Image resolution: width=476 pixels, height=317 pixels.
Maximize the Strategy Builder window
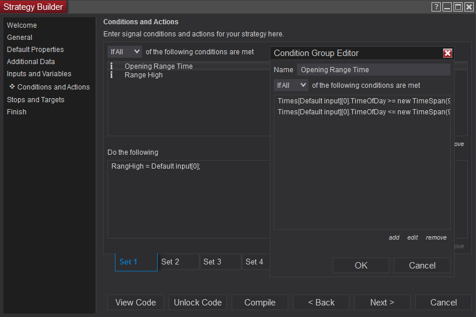458,7
